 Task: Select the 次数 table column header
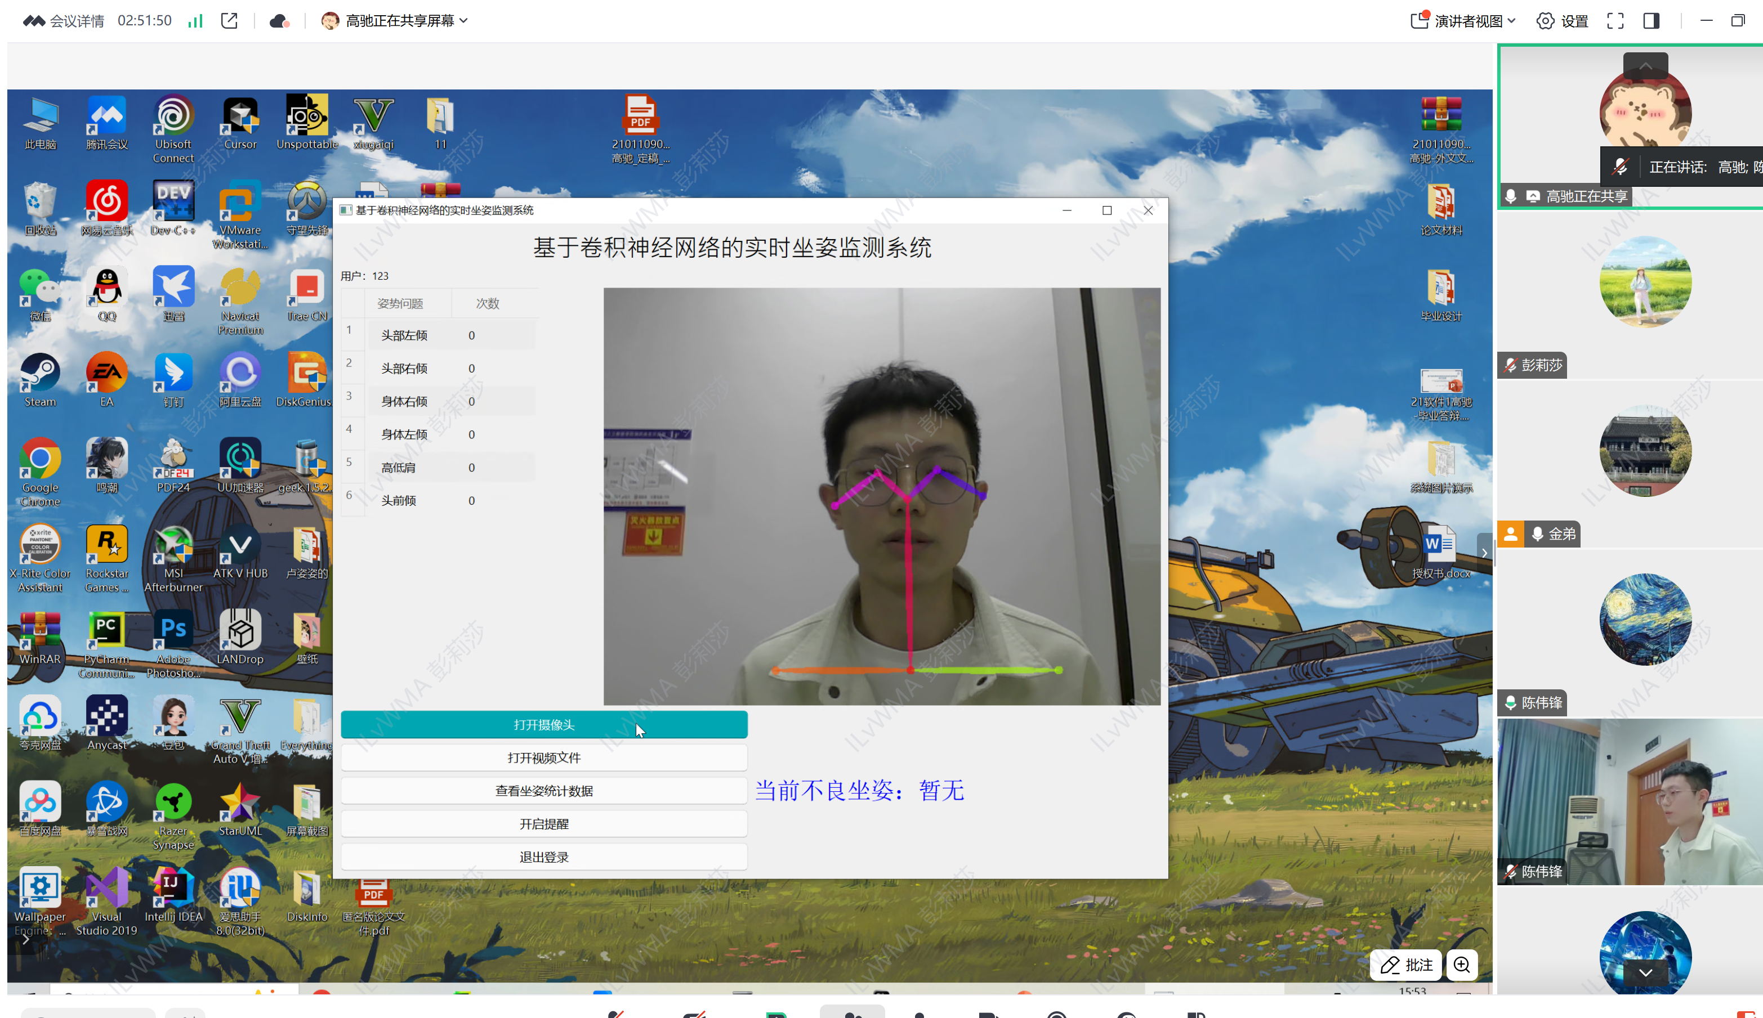(488, 303)
